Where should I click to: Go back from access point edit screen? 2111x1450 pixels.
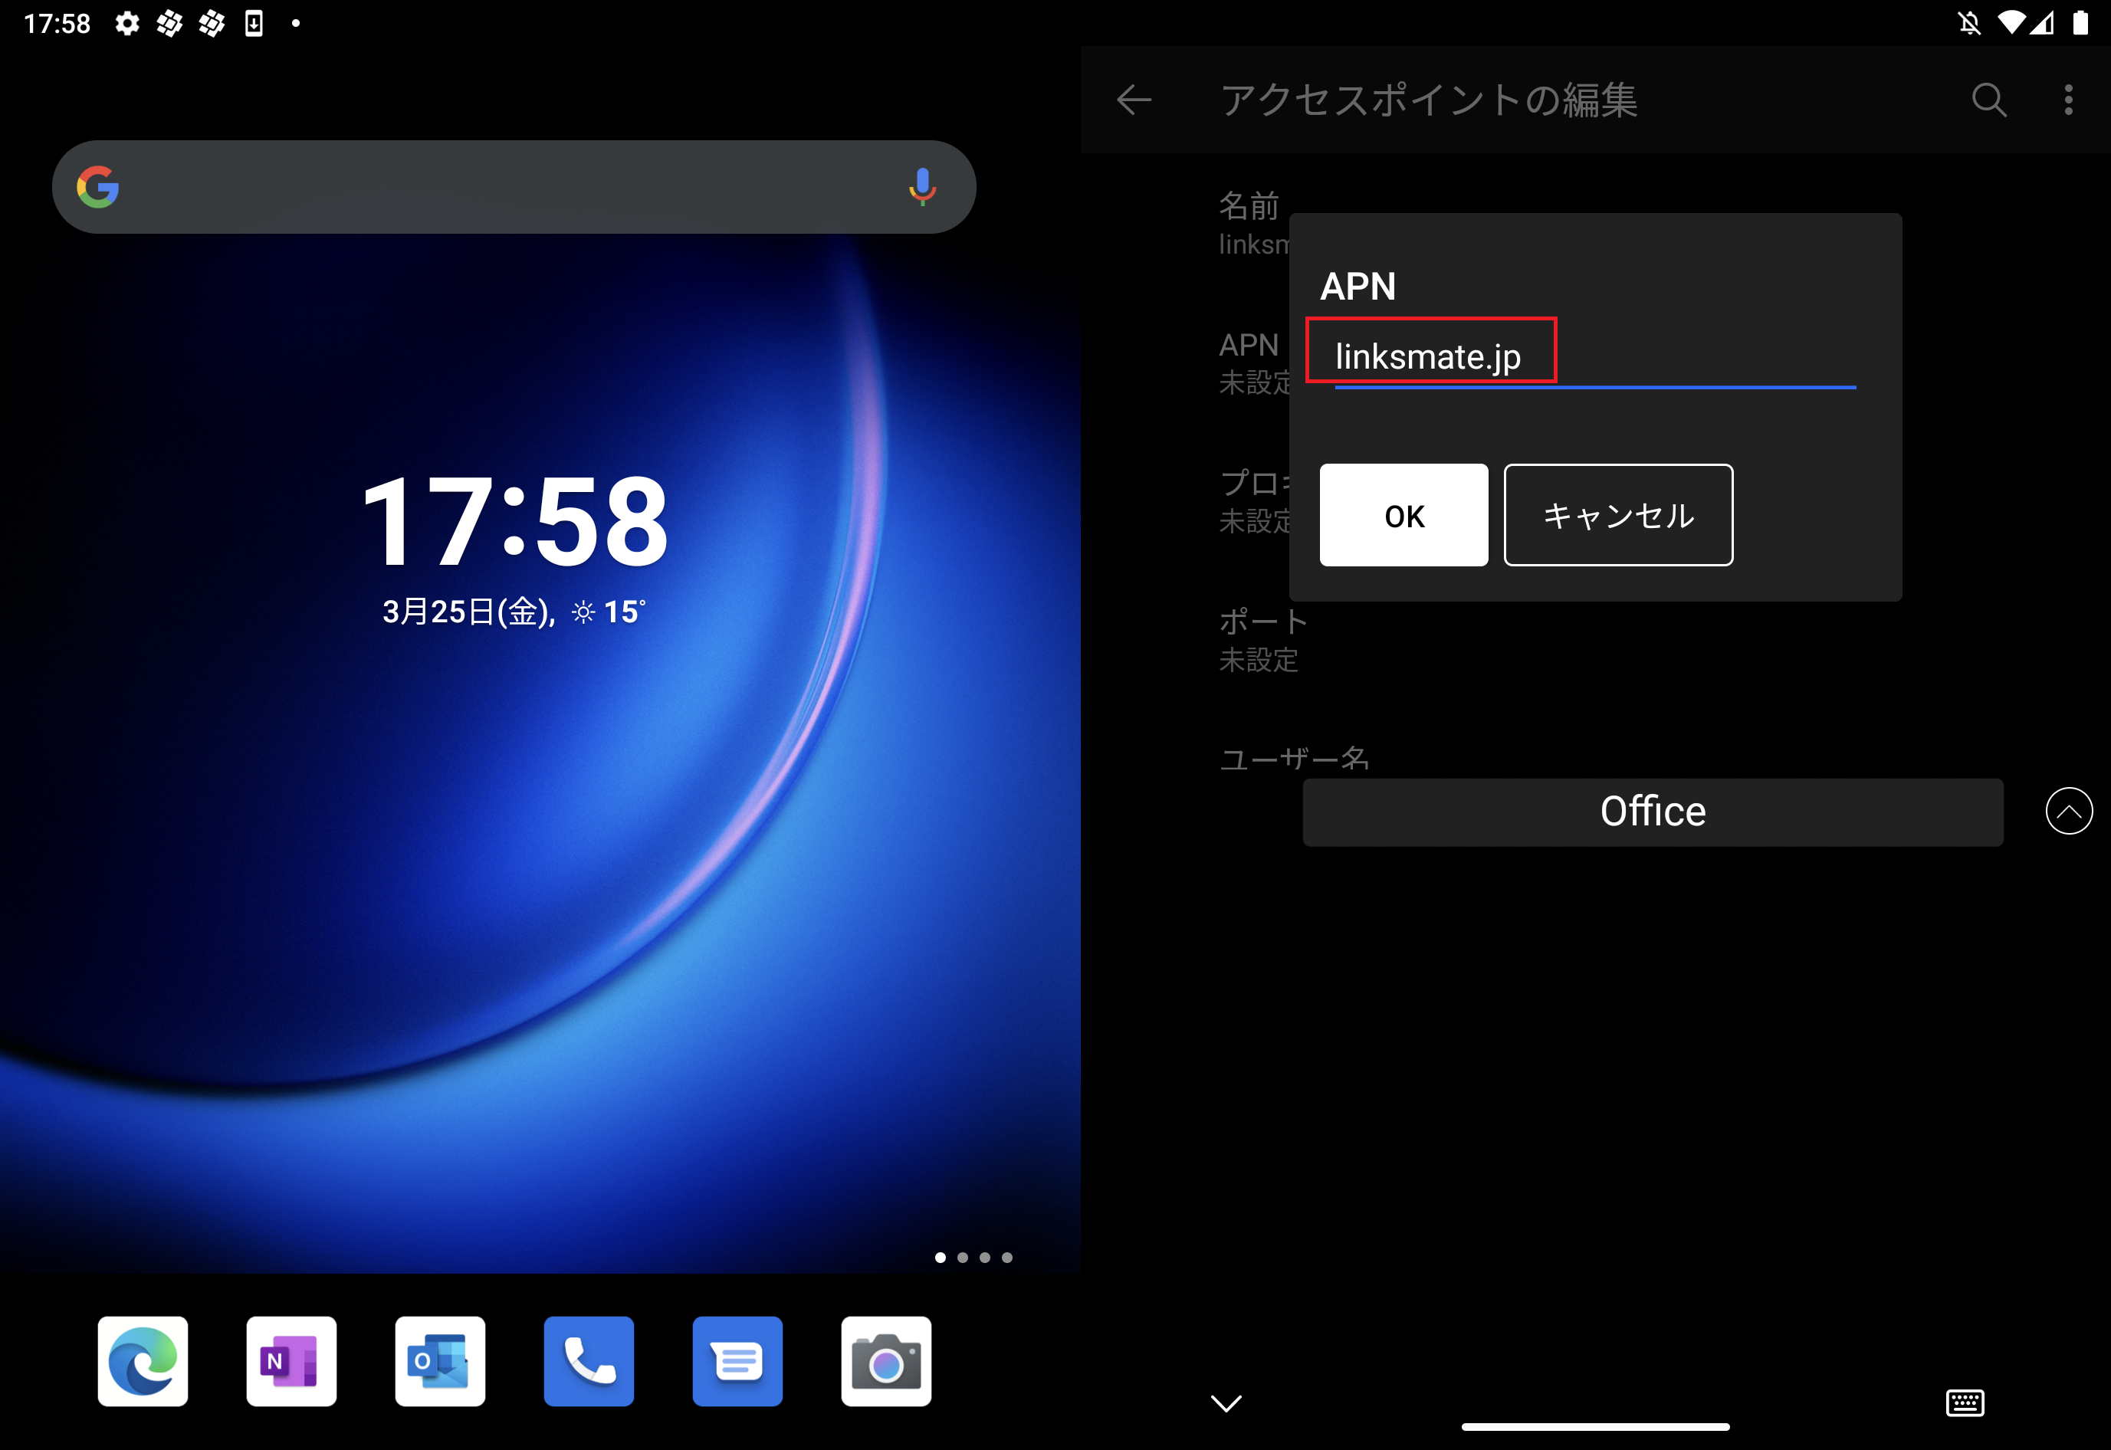[x=1134, y=100]
